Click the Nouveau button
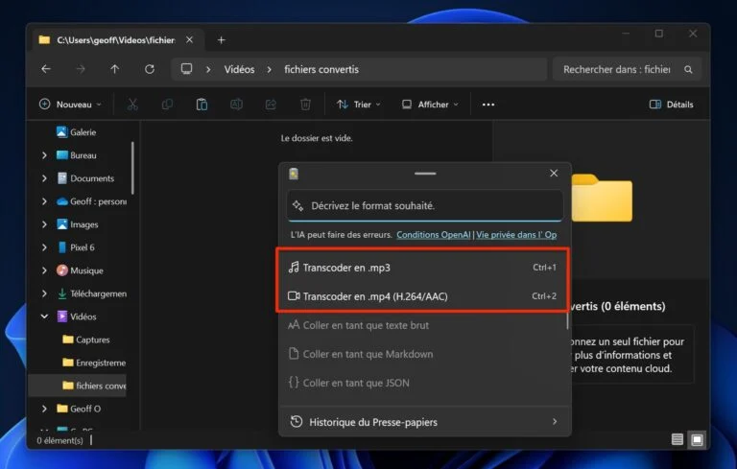 pos(69,105)
